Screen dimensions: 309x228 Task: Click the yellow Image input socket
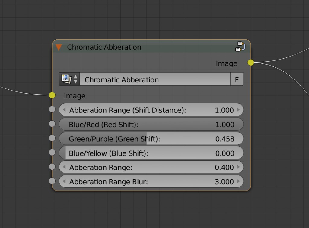tap(52, 95)
